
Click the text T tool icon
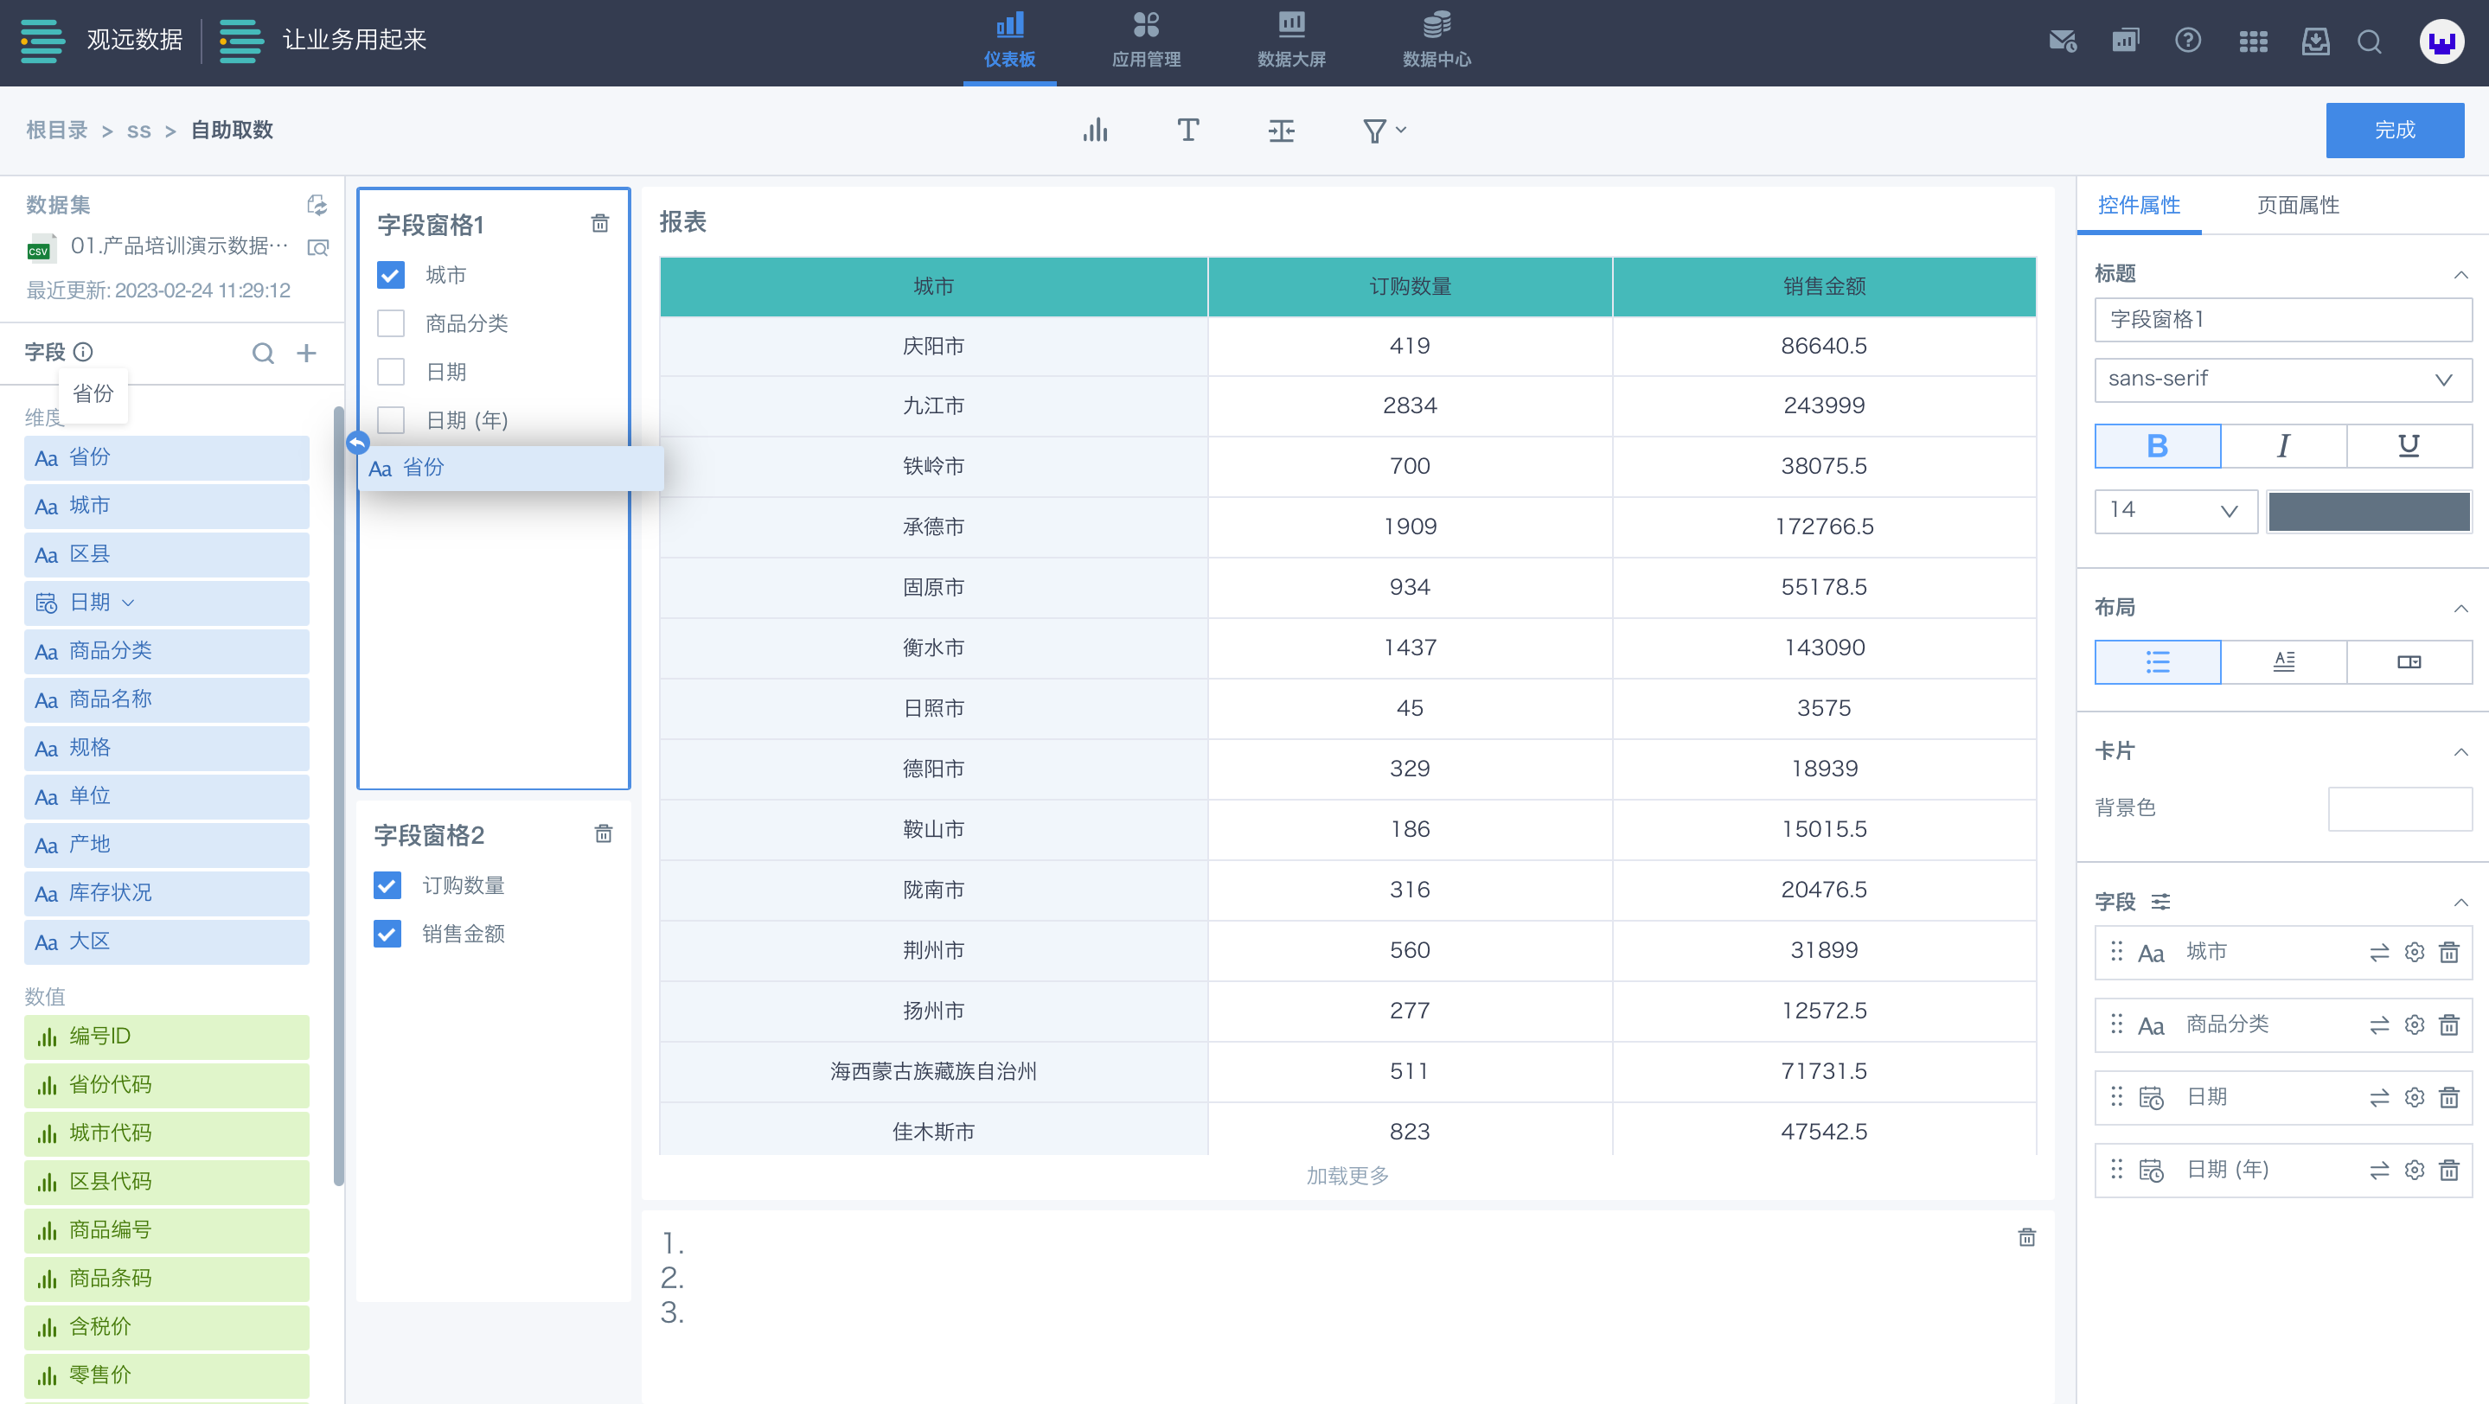coord(1187,131)
